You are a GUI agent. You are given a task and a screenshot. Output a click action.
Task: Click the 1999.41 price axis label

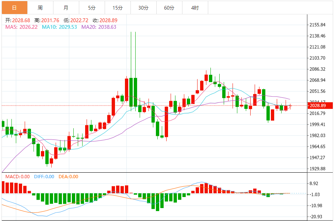click(x=317, y=124)
